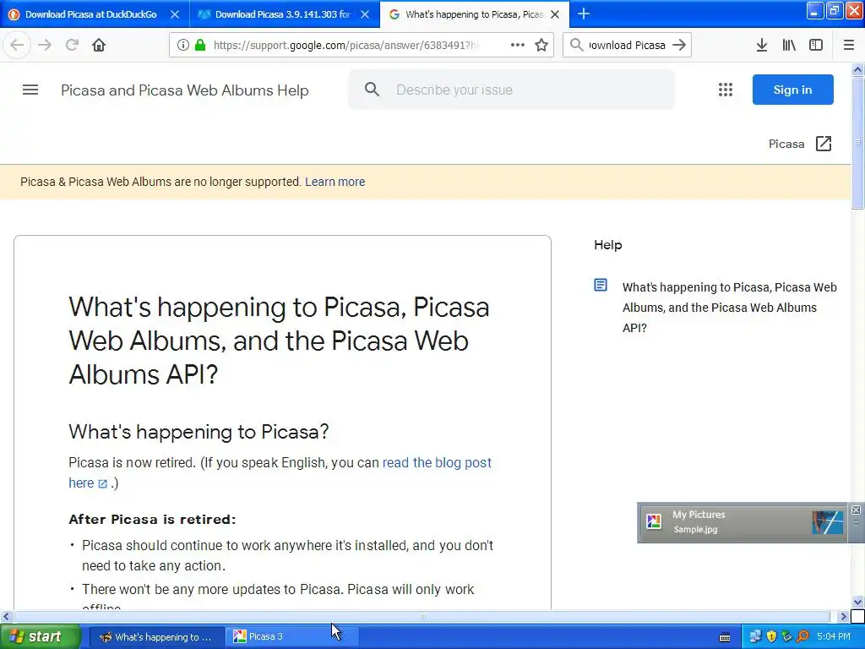Bookmark this page with the star
Image resolution: width=865 pixels, height=649 pixels.
pyautogui.click(x=541, y=46)
